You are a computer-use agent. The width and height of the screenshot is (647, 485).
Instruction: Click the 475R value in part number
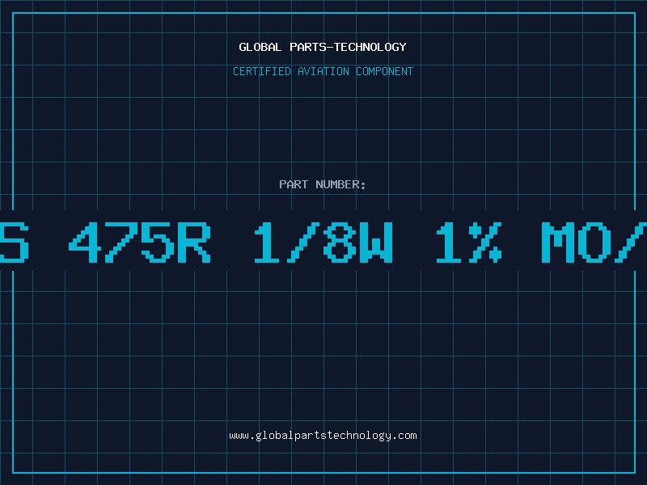[139, 242]
